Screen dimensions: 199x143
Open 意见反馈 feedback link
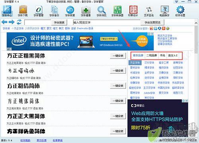(41, 140)
